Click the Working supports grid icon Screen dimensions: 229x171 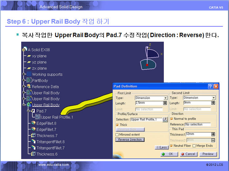[29, 74]
